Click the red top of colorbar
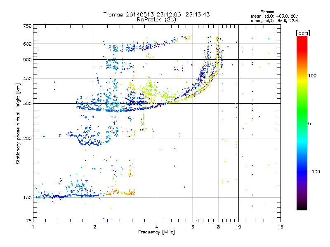 302,41
